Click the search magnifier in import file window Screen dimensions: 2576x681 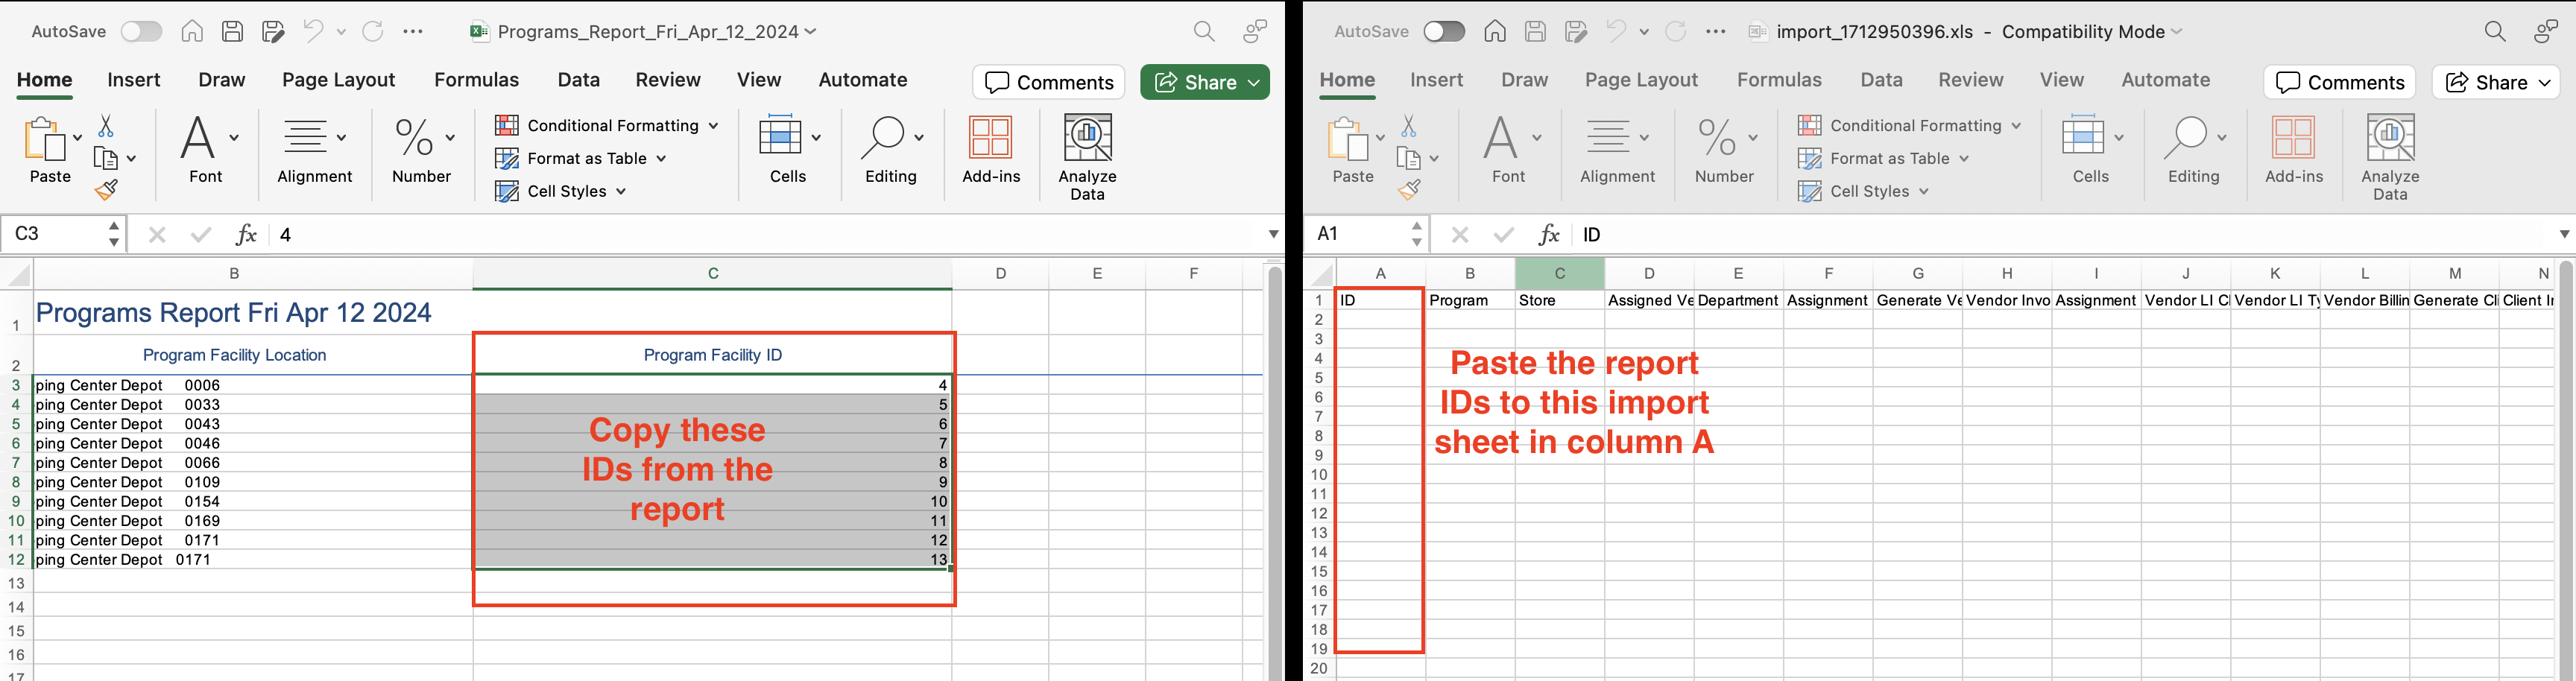2495,32
